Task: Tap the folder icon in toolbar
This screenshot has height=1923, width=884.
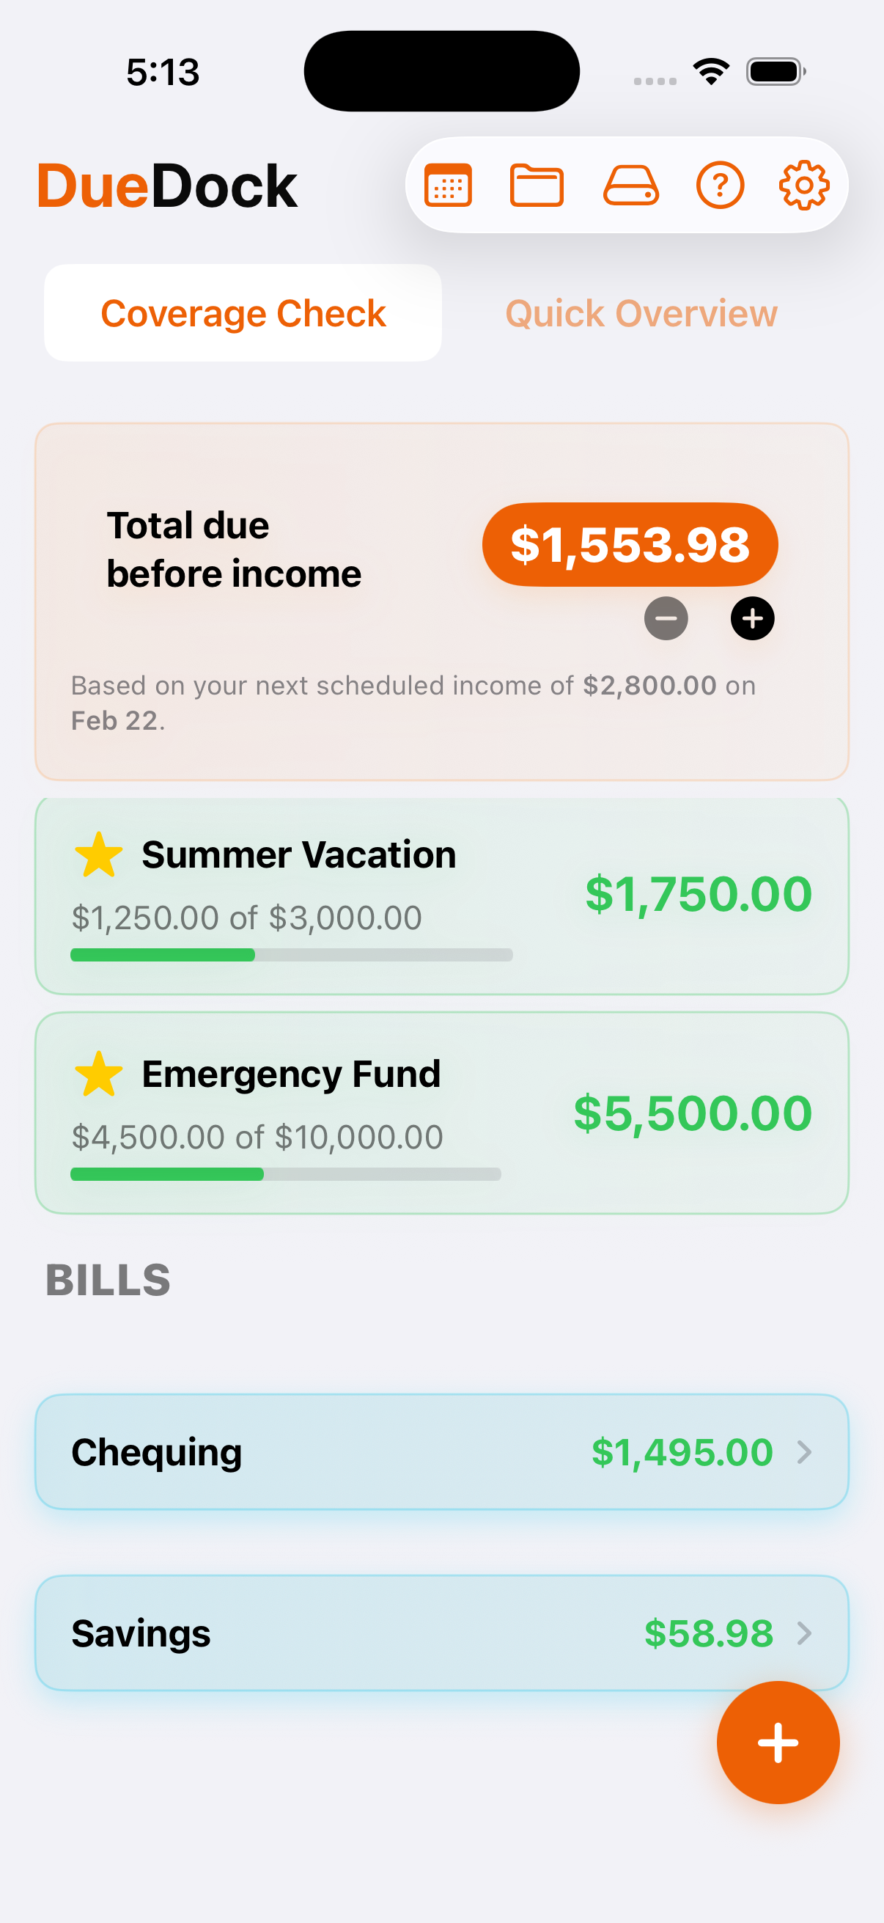Action: tap(537, 185)
